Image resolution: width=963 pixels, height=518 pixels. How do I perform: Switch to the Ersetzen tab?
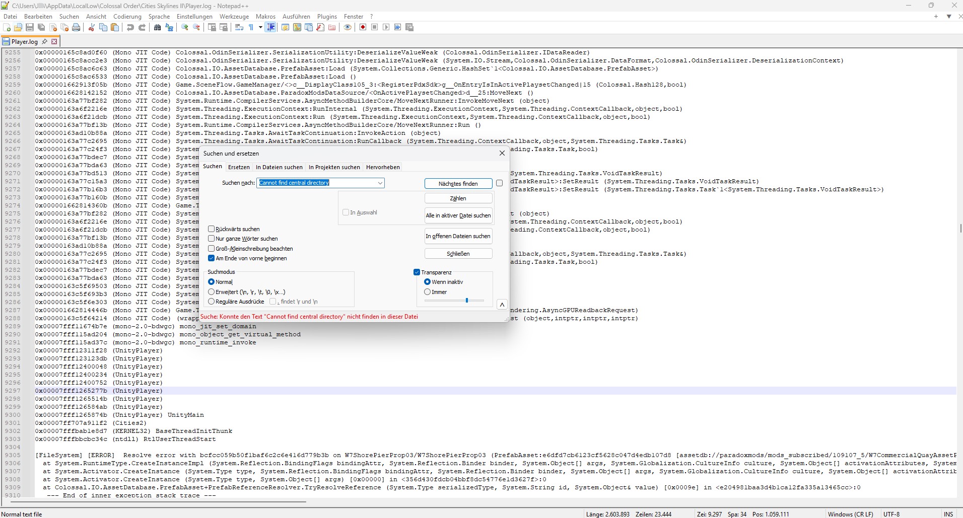click(239, 167)
